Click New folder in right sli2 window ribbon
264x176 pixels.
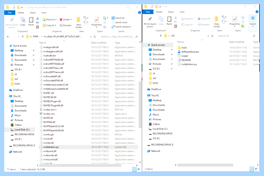pos(217,22)
